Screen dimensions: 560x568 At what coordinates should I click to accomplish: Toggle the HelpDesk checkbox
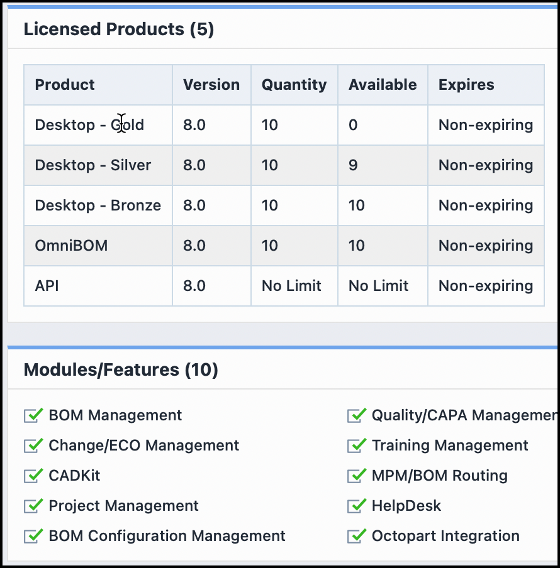357,506
